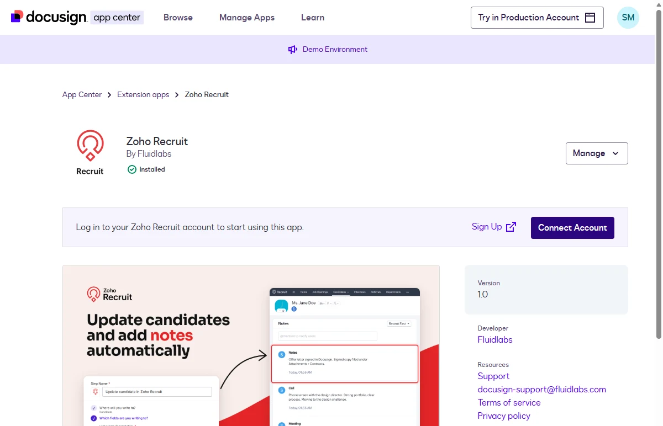Expand the Manage dropdown
This screenshot has height=426, width=663.
[597, 153]
